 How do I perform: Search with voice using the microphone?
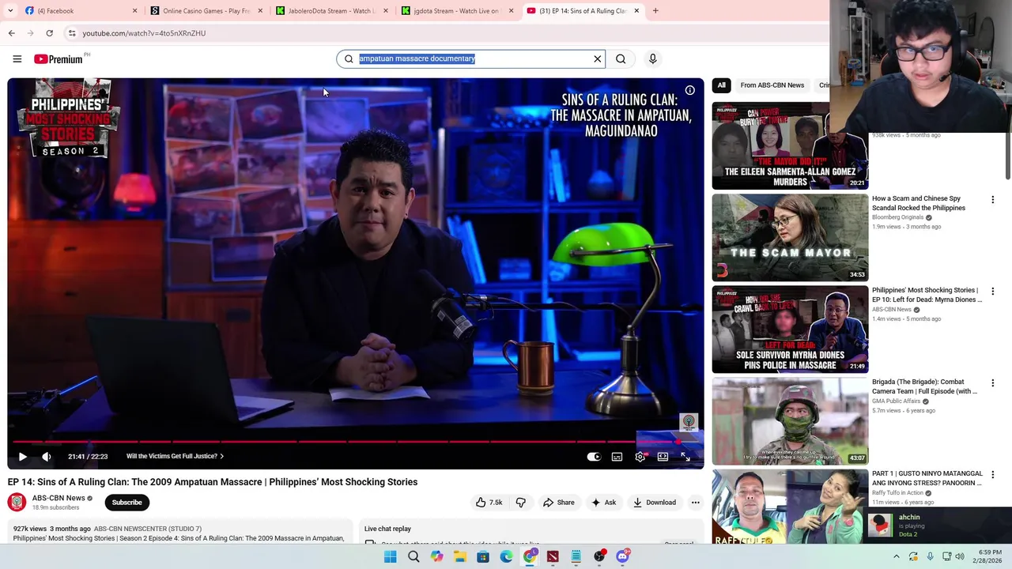tap(652, 58)
